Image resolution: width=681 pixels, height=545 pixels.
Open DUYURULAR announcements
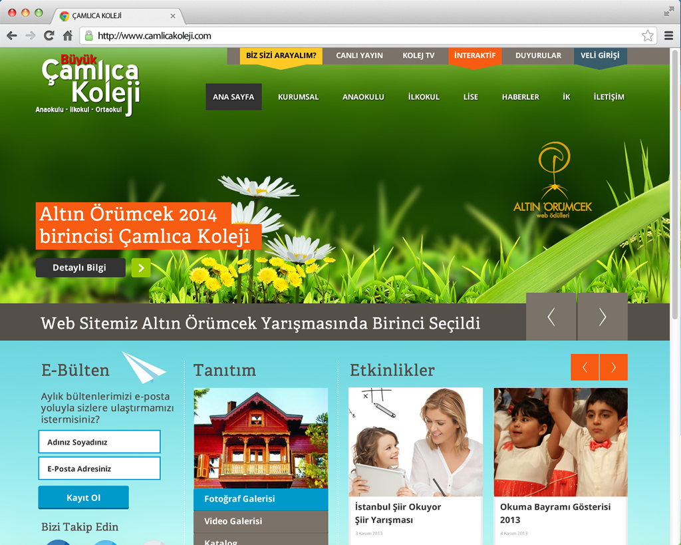point(538,56)
